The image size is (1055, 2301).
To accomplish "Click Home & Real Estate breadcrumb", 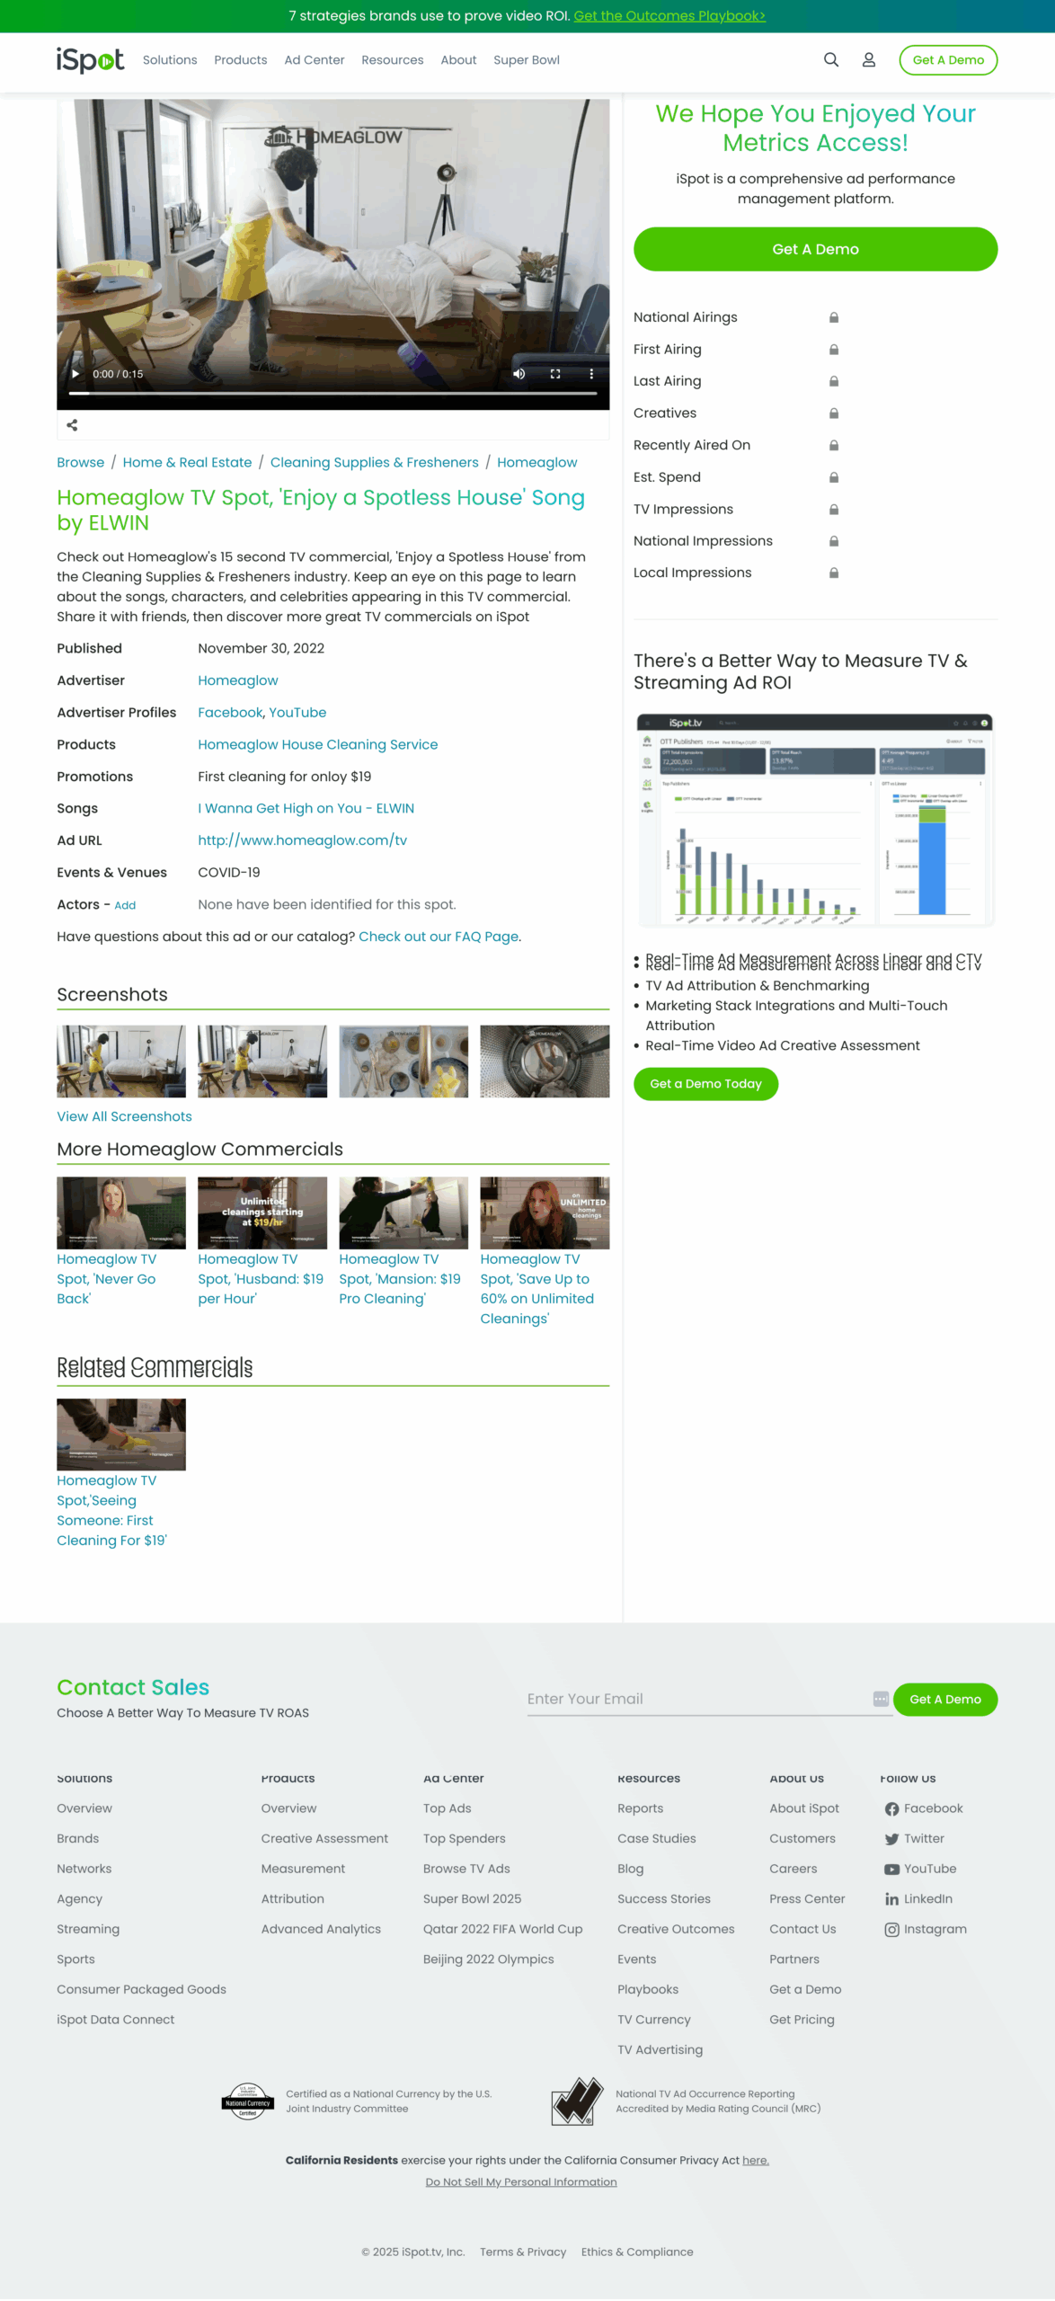I will pos(187,462).
